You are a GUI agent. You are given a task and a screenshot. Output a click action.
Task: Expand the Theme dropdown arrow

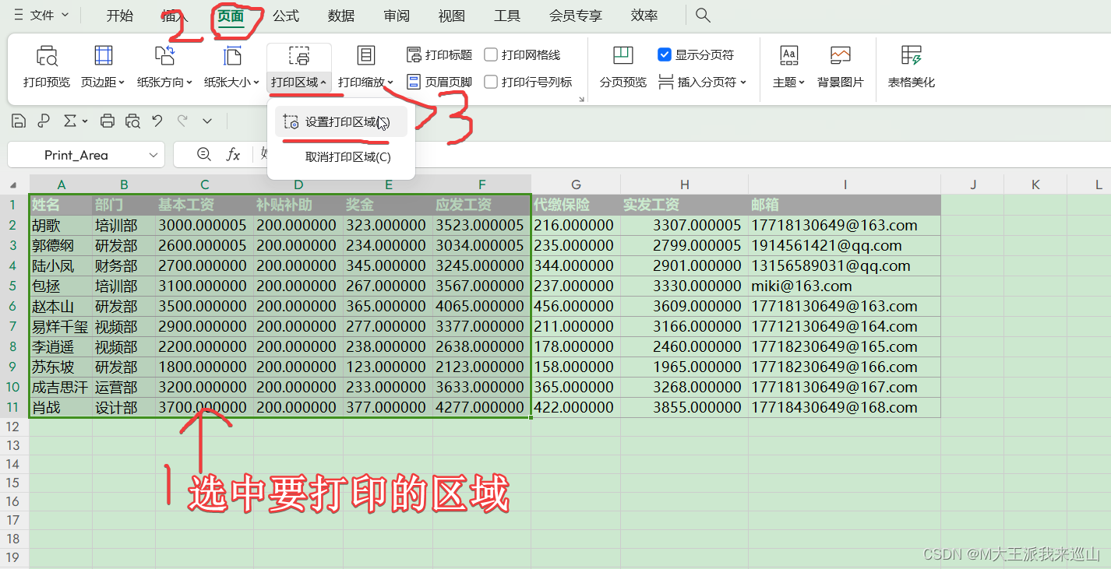click(802, 83)
